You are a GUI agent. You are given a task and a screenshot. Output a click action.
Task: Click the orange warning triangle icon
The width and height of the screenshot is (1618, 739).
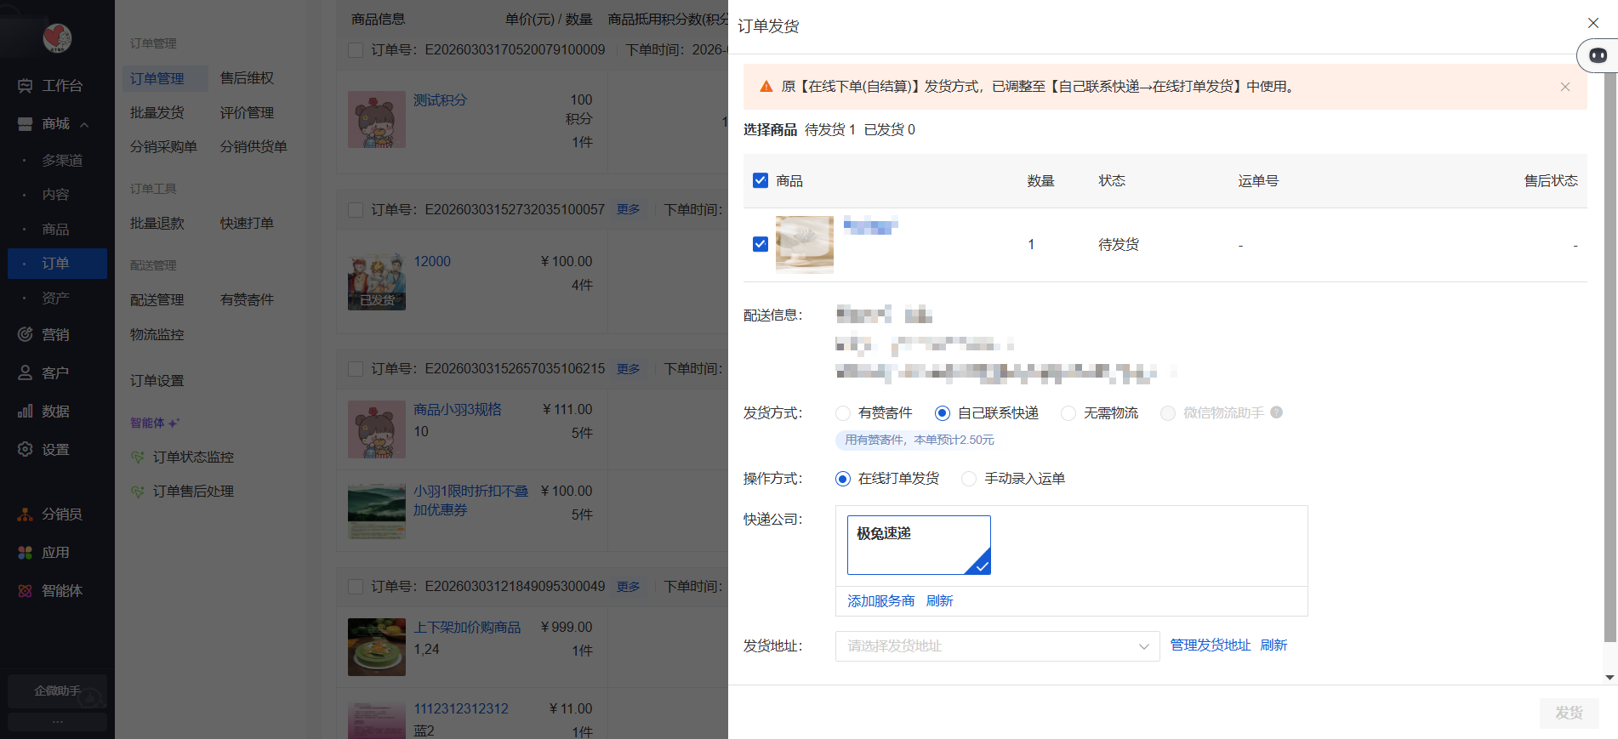[766, 87]
